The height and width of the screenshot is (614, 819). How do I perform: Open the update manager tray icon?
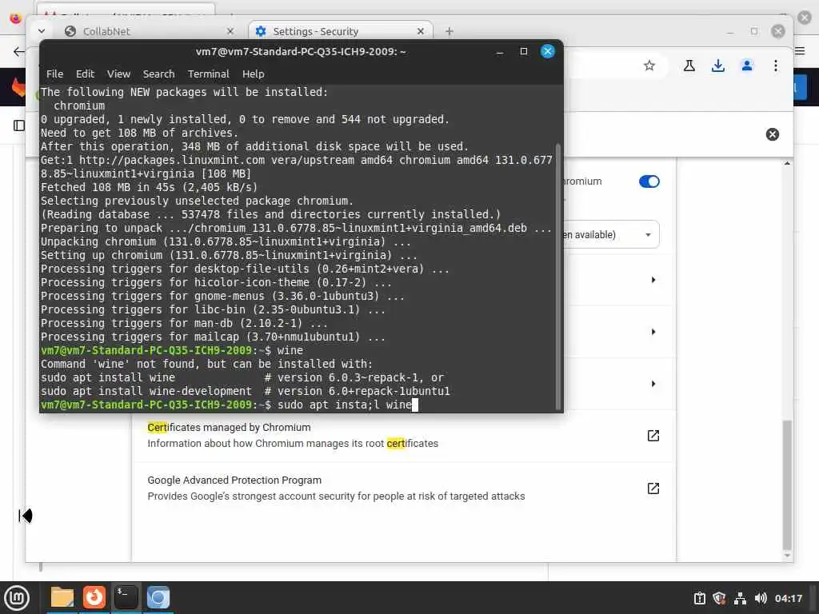pyautogui.click(x=699, y=598)
